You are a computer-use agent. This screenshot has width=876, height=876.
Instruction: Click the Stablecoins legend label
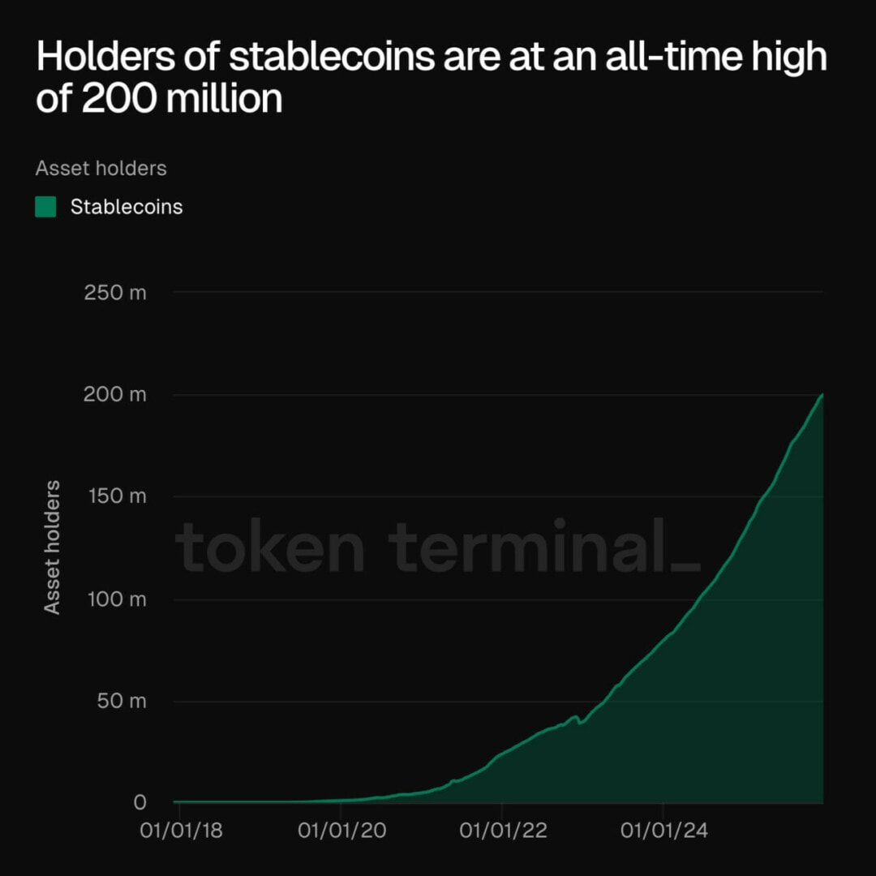127,208
